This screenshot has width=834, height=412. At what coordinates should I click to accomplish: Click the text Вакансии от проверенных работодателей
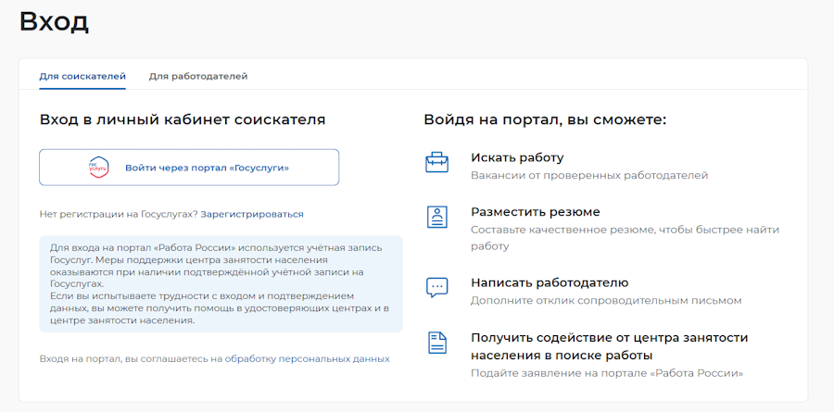click(589, 175)
